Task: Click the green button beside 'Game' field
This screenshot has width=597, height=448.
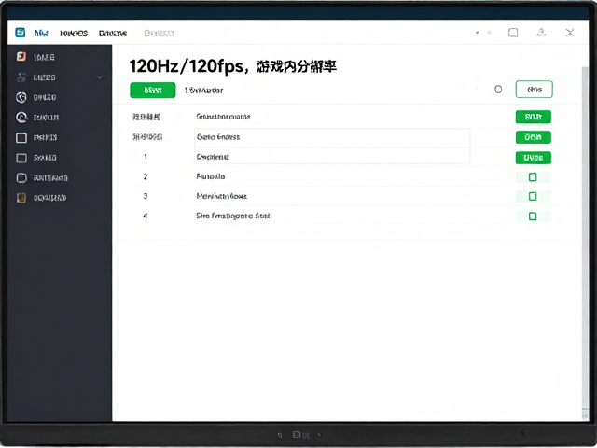Action: pos(533,137)
